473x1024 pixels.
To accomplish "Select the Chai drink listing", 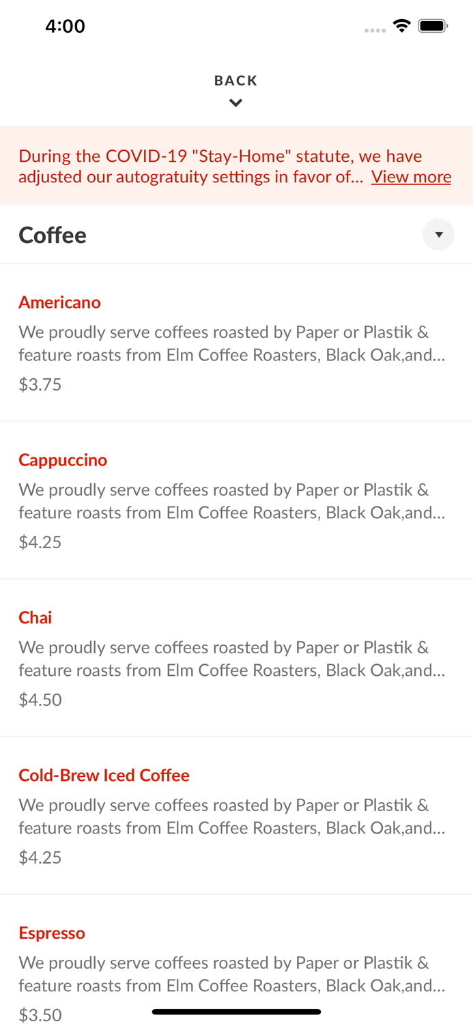I will [x=35, y=617].
